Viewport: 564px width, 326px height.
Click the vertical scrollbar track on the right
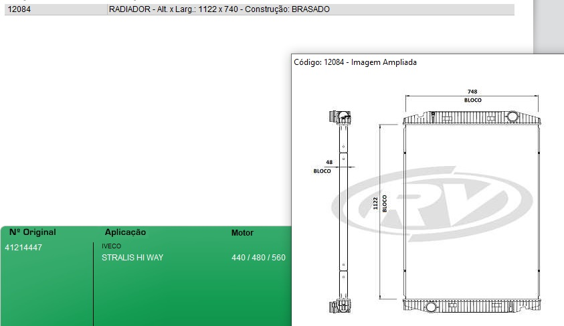(549, 27)
